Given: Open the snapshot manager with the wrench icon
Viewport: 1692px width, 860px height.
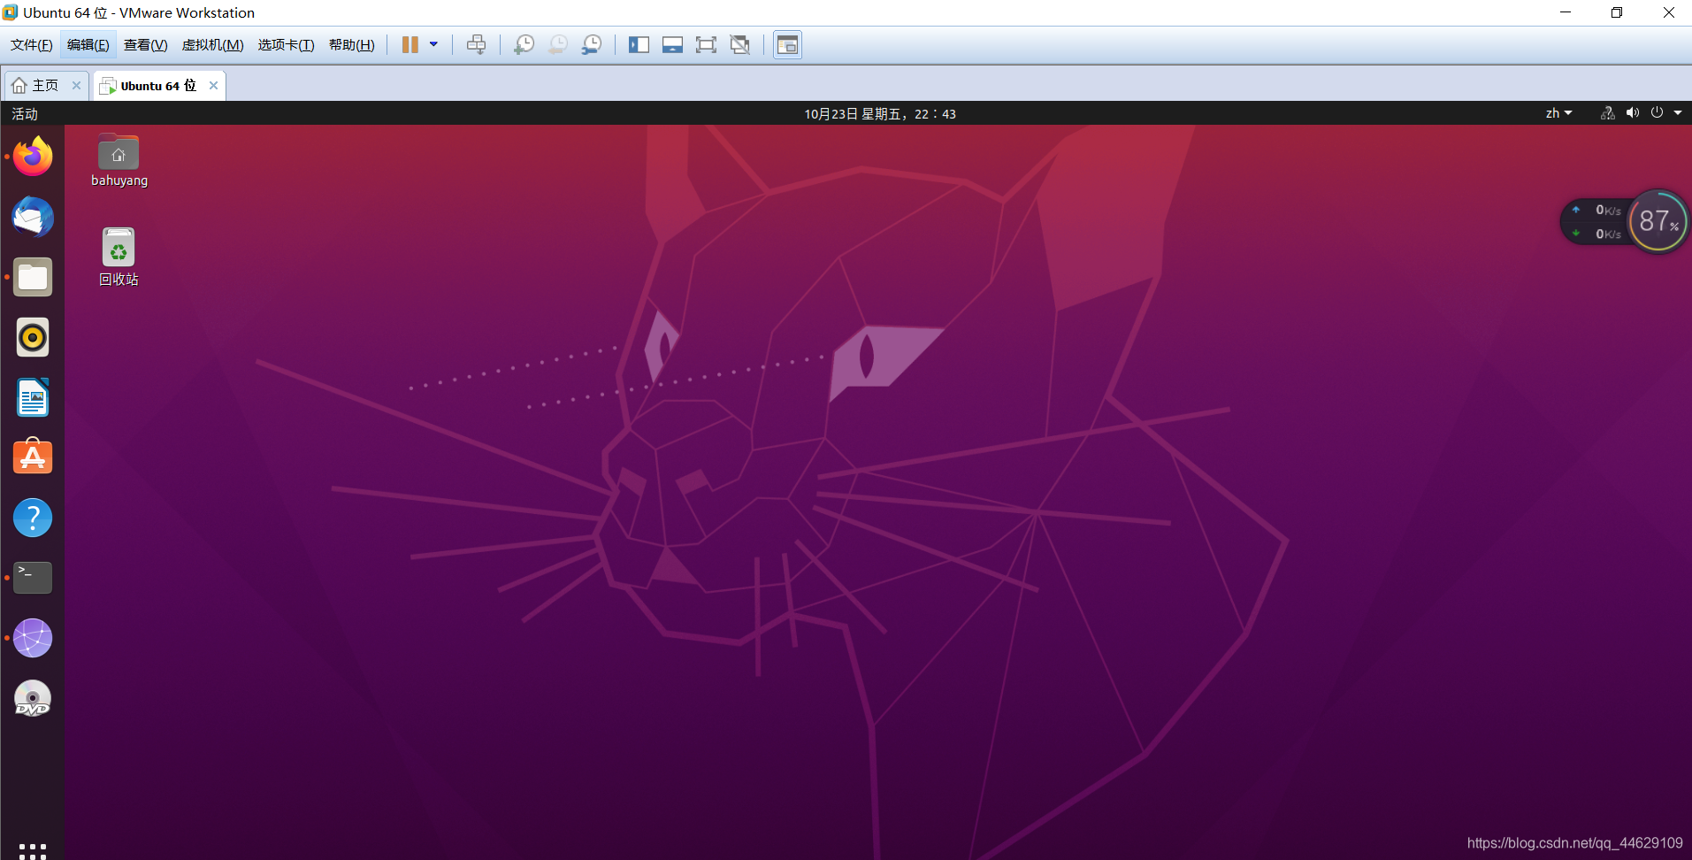Looking at the screenshot, I should click(x=592, y=45).
